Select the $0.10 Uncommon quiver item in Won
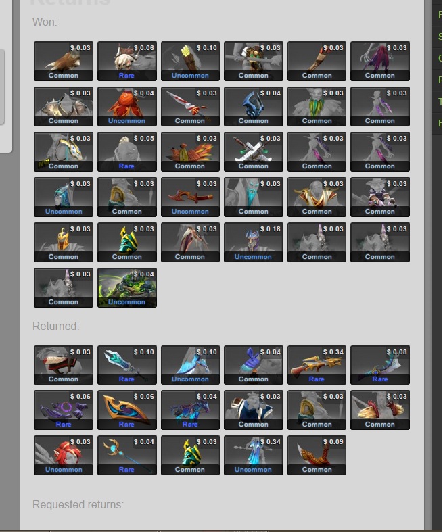 (190, 61)
